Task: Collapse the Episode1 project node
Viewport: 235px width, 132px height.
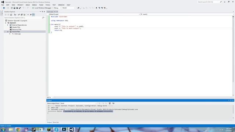Action: tap(6, 23)
